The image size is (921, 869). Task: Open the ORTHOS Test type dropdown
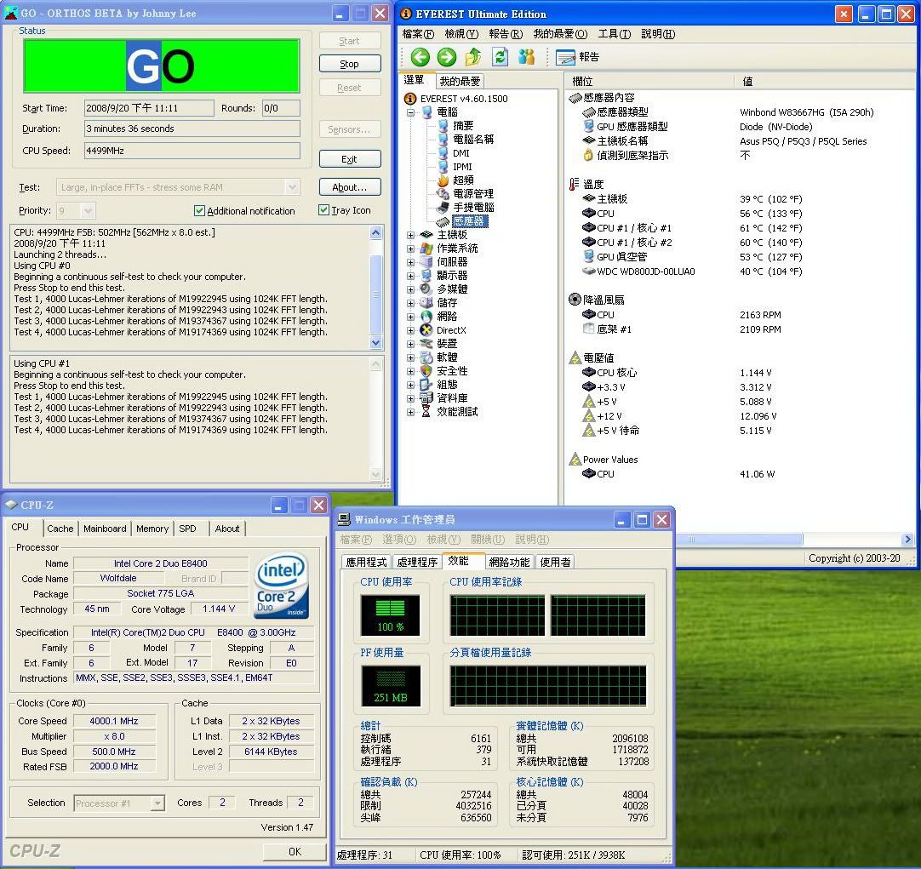click(292, 186)
